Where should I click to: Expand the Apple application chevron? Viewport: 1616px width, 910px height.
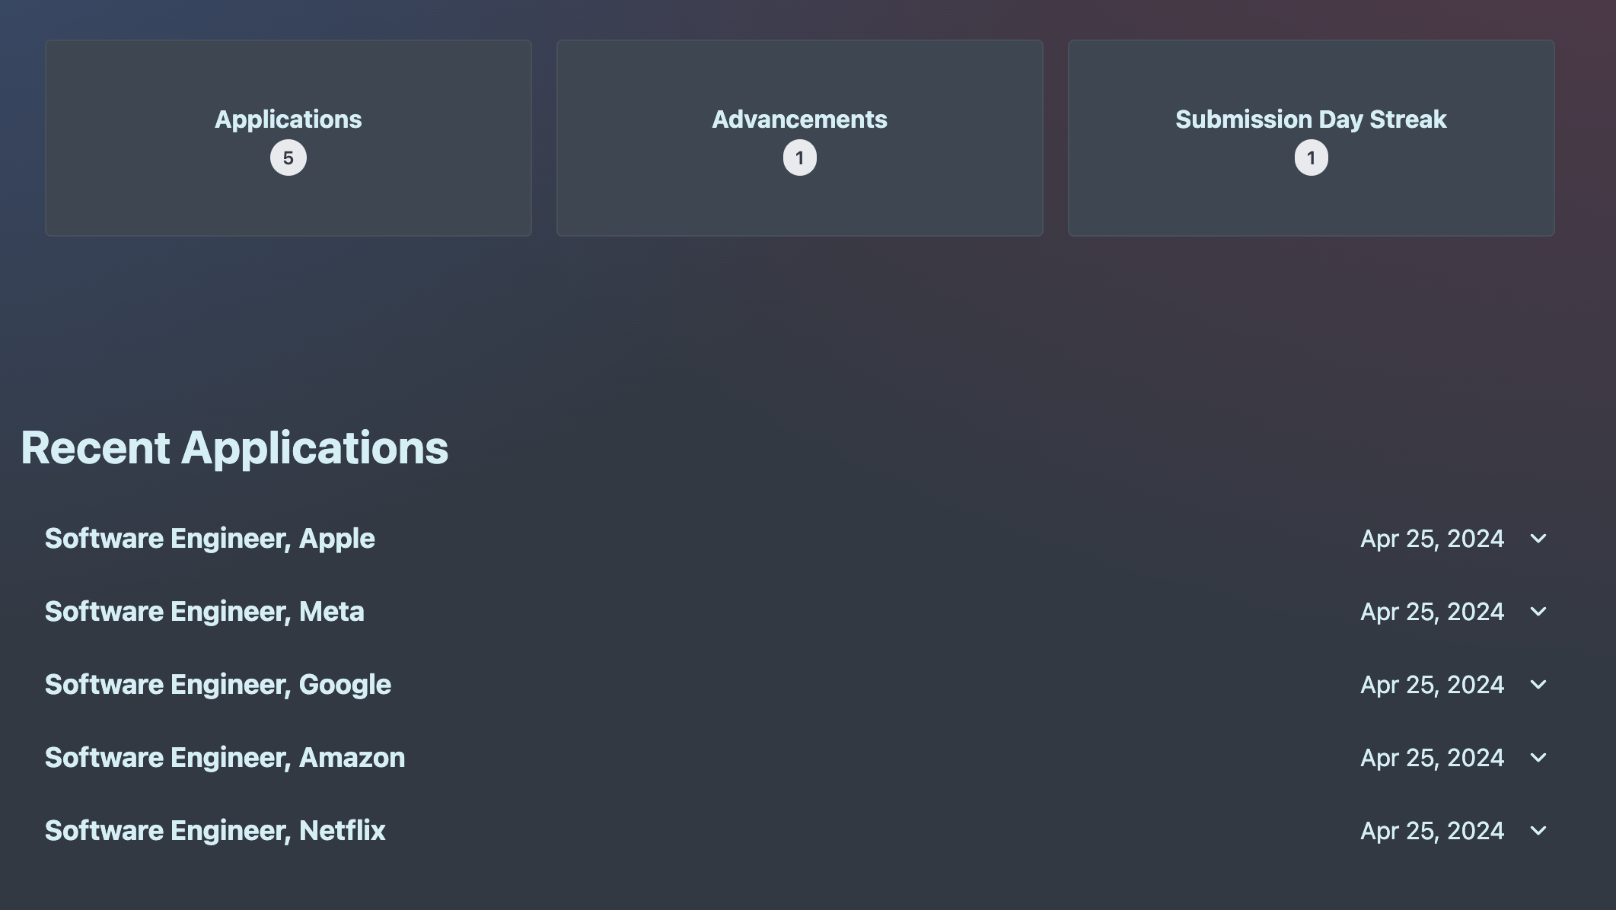1538,539
